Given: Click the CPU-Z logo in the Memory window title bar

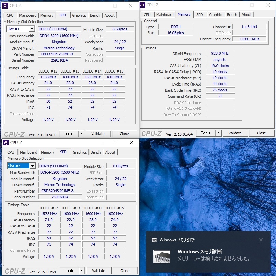Looking at the screenshot, I should (x=142, y=5).
